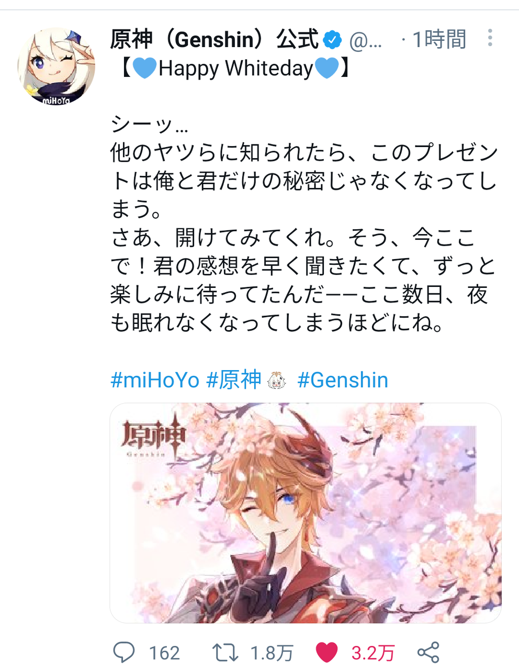Tap the reply speech bubble icon
519x670 pixels.
124,652
